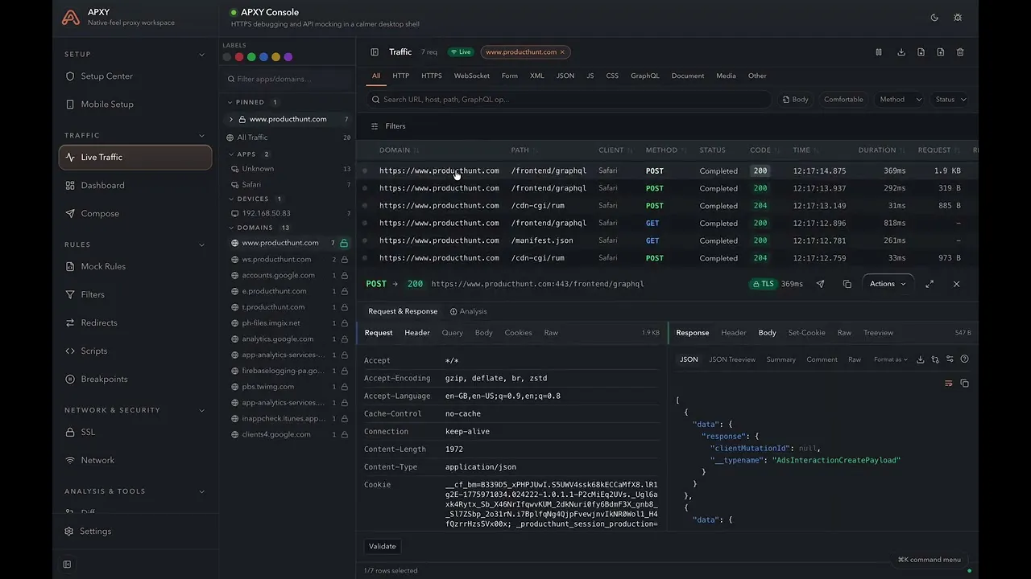The width and height of the screenshot is (1031, 579).
Task: Open the Method filter dropdown
Action: [x=899, y=100]
